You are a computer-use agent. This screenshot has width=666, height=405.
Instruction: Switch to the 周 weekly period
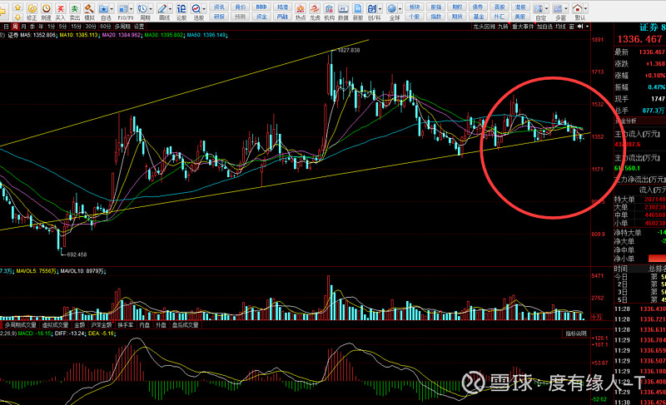tap(15, 26)
